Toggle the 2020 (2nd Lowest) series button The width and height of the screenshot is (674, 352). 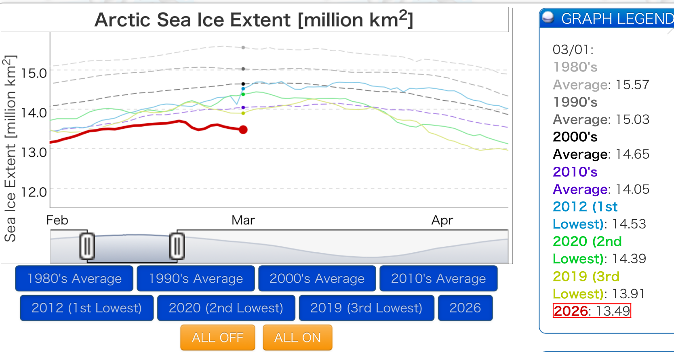click(x=226, y=308)
